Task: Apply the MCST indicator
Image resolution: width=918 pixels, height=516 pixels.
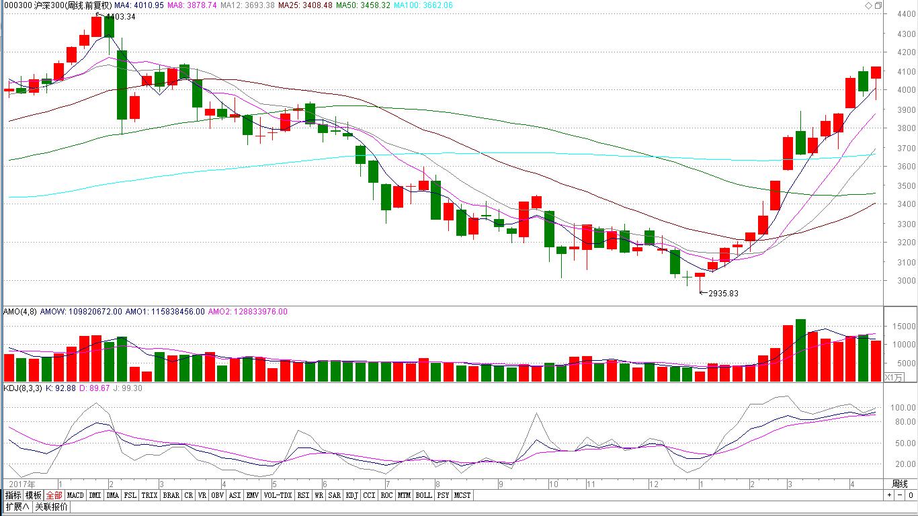Action: click(462, 495)
